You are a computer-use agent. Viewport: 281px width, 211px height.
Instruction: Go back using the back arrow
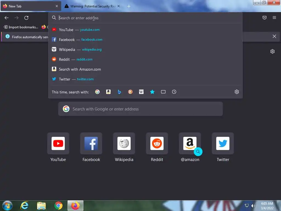pos(7,18)
